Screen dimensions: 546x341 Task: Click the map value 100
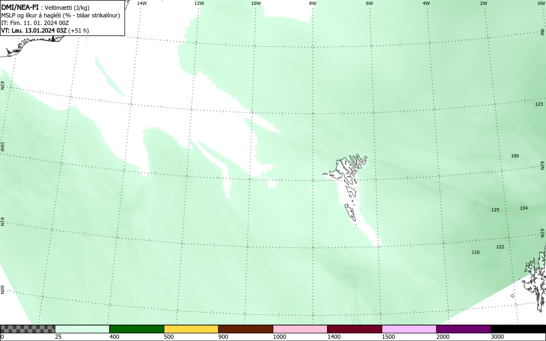pos(515,156)
